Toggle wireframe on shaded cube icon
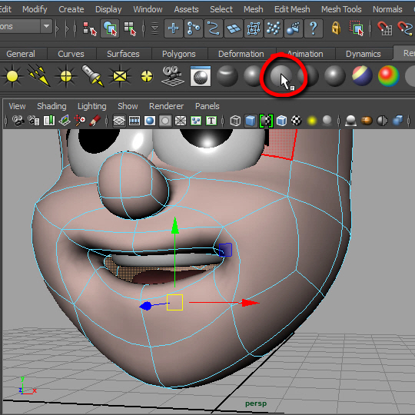This screenshot has width=415, height=415. pyautogui.click(x=281, y=121)
